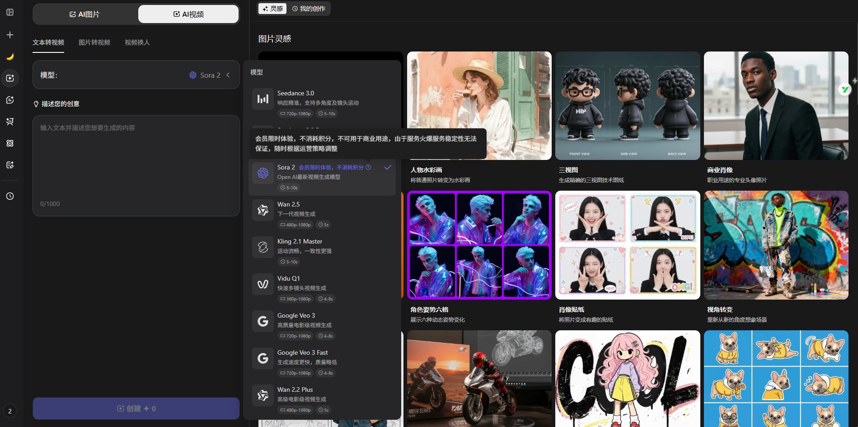Toggle to 我的创作 view
Image resolution: width=858 pixels, height=427 pixels.
tap(309, 9)
